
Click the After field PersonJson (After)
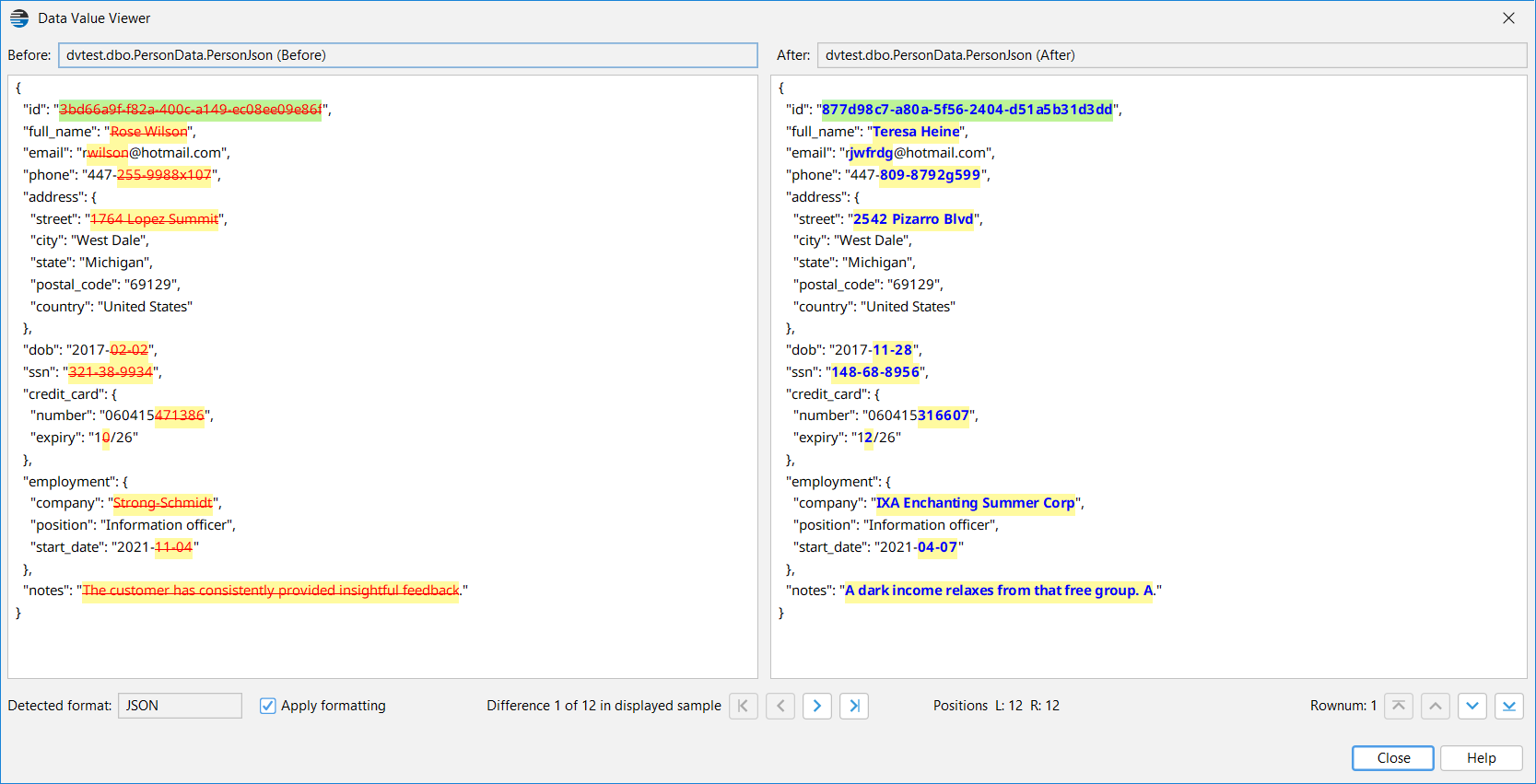click(x=1172, y=55)
